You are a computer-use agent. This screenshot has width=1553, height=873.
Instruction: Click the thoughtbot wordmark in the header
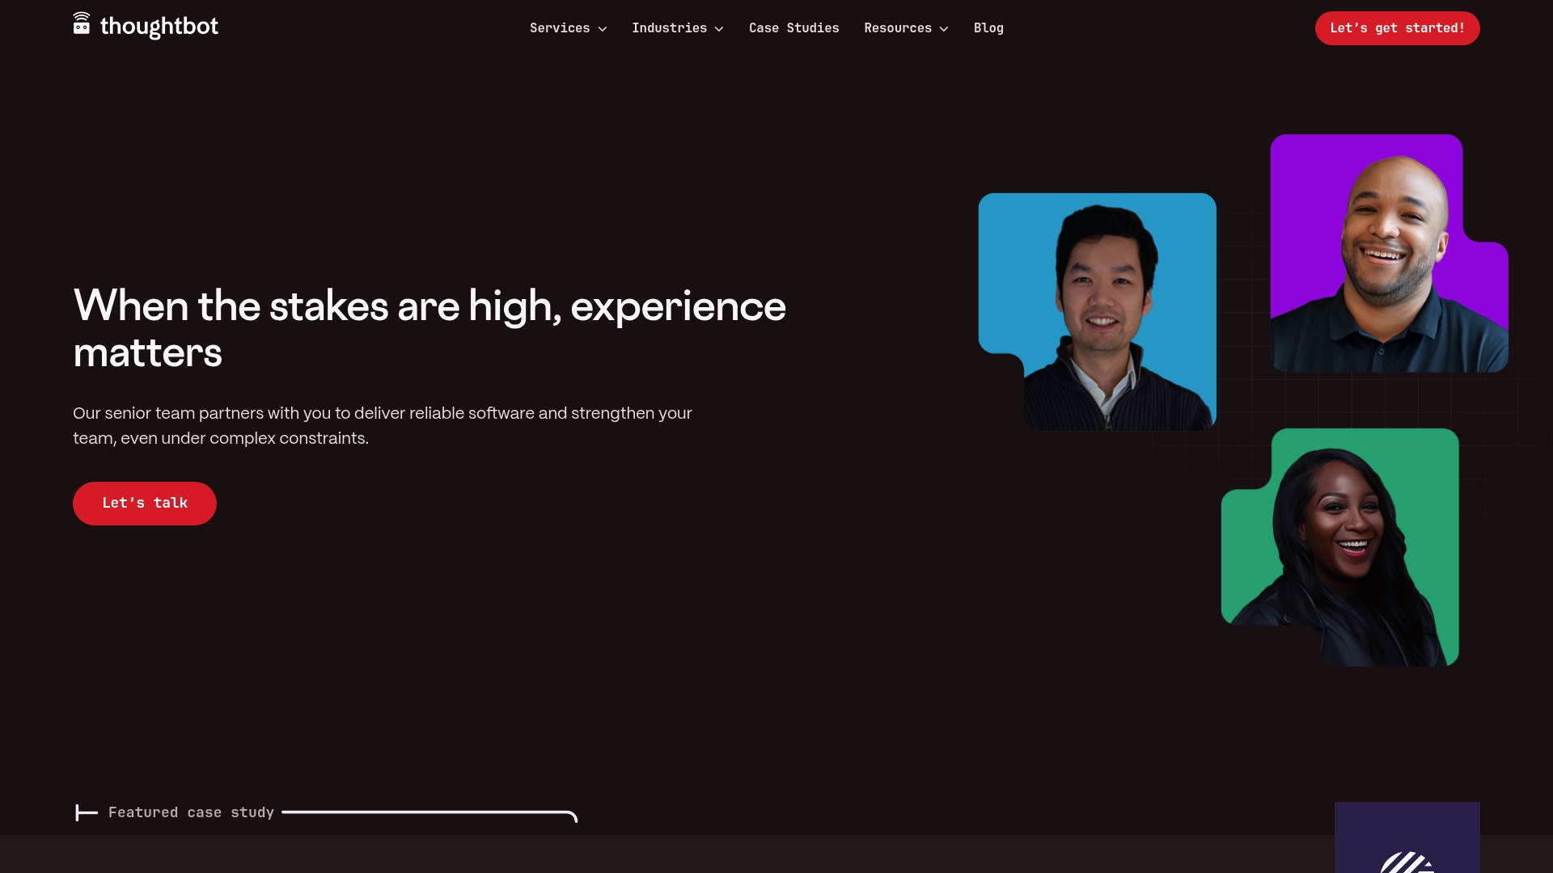pos(159,26)
